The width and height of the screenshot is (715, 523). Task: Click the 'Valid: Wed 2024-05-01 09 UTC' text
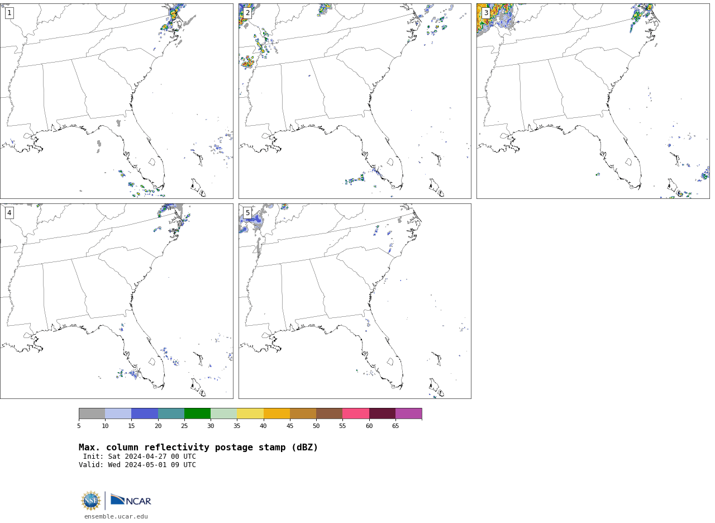point(137,465)
